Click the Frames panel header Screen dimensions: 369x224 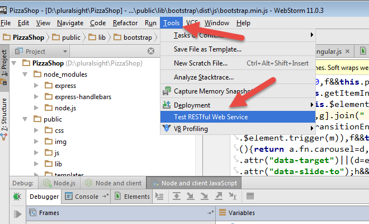tap(121, 213)
